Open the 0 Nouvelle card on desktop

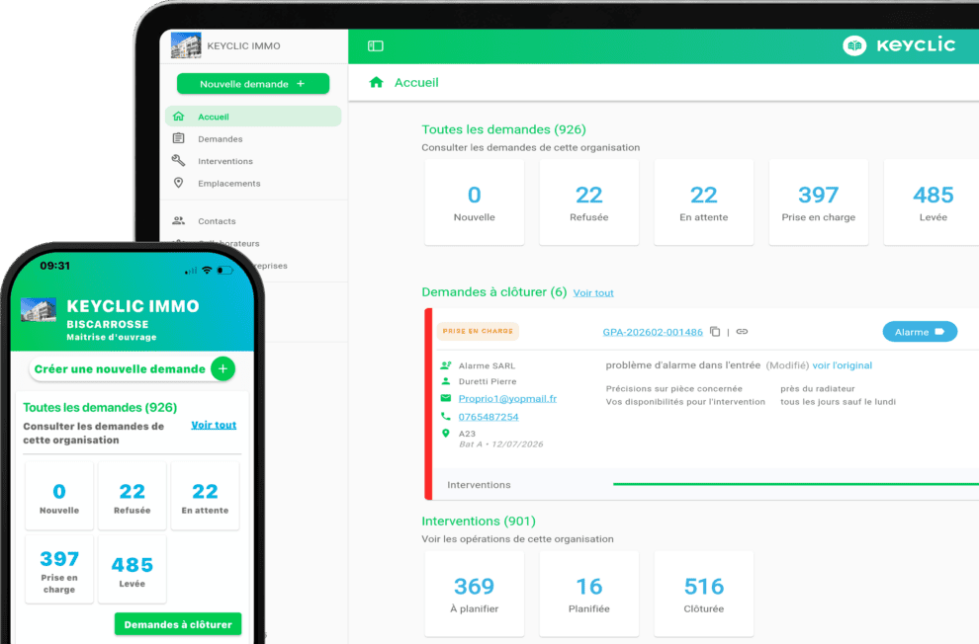click(475, 202)
